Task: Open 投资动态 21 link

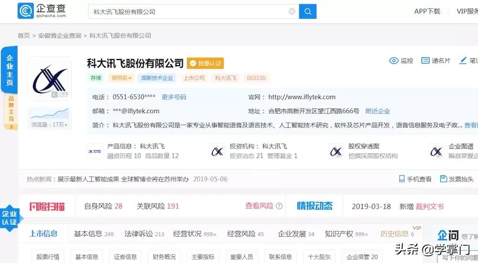Action: (246, 156)
